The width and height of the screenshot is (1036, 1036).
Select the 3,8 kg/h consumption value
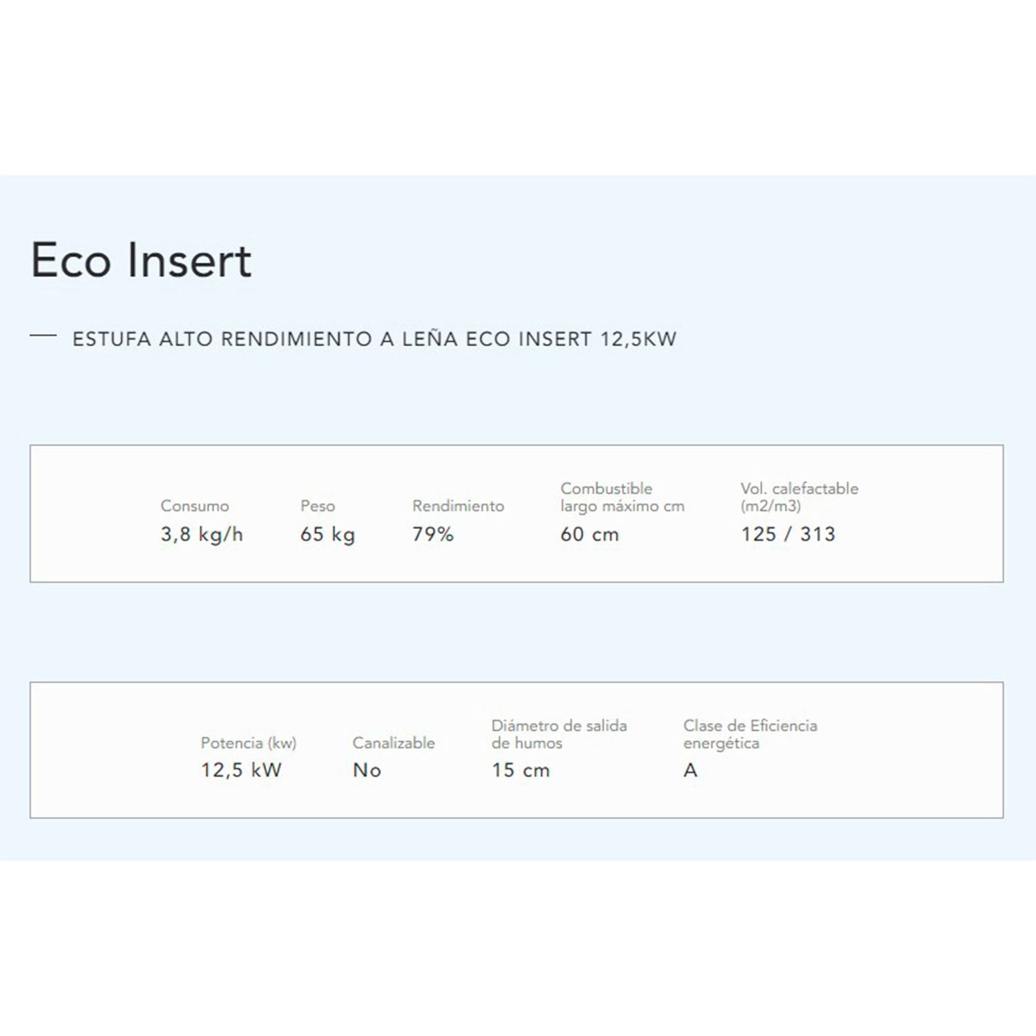click(x=202, y=535)
